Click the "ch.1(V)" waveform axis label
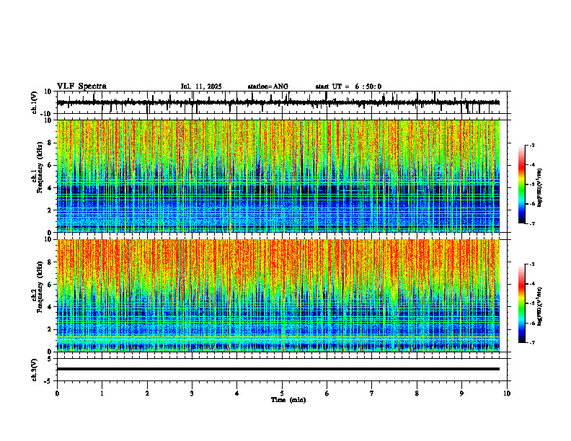 click(35, 102)
